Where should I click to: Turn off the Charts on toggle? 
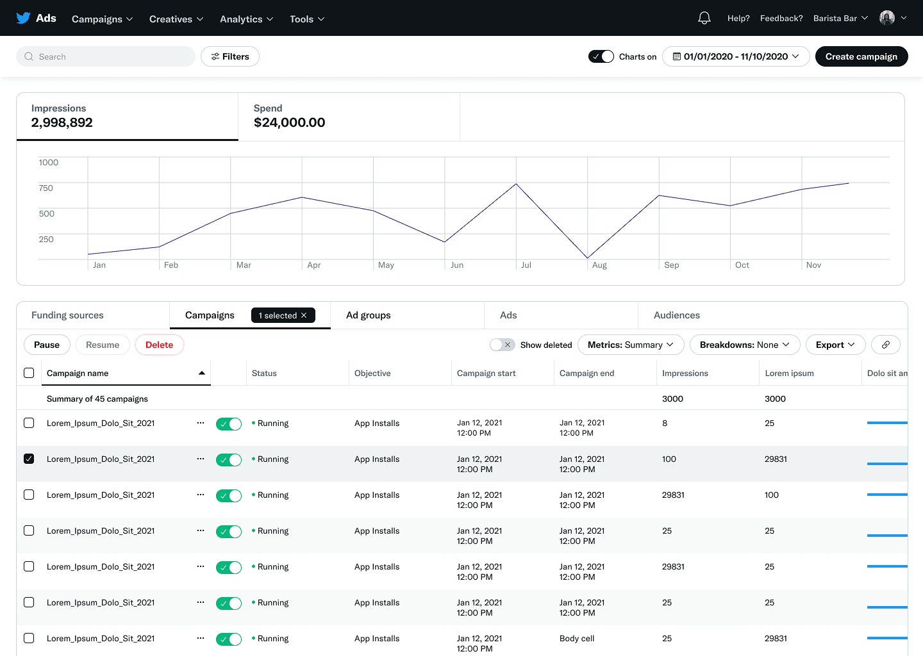(x=601, y=56)
